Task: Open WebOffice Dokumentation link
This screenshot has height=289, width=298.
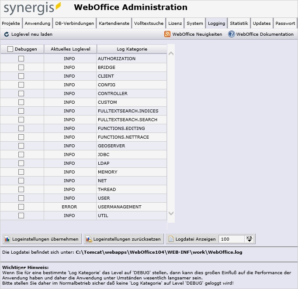Action: 265,34
